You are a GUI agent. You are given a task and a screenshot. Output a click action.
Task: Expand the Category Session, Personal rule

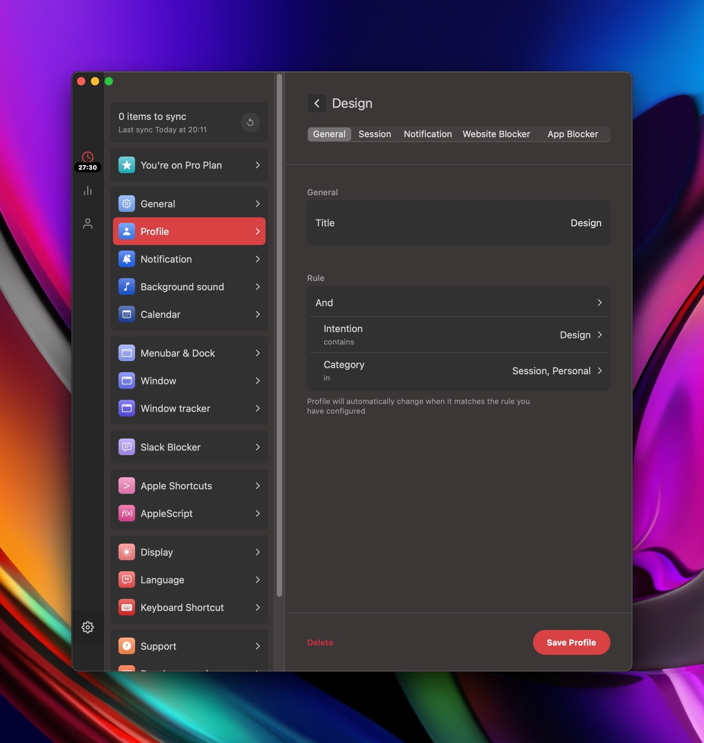point(458,370)
